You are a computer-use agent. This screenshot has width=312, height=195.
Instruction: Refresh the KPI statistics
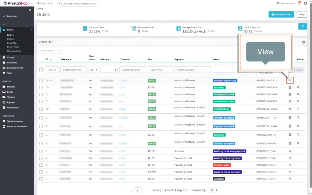click(x=303, y=27)
